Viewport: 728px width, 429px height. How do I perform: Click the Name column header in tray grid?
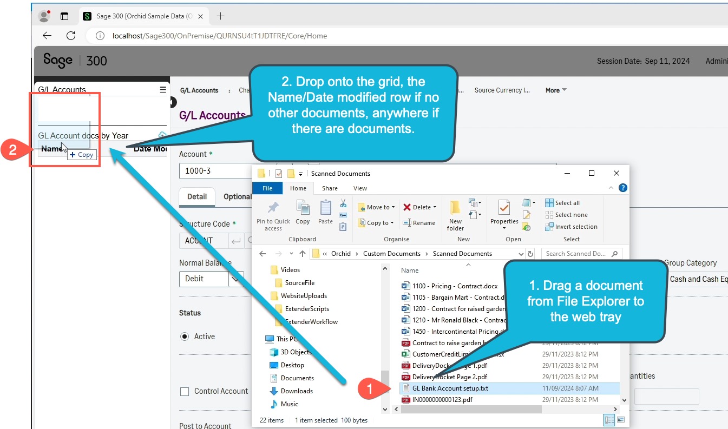coord(53,149)
